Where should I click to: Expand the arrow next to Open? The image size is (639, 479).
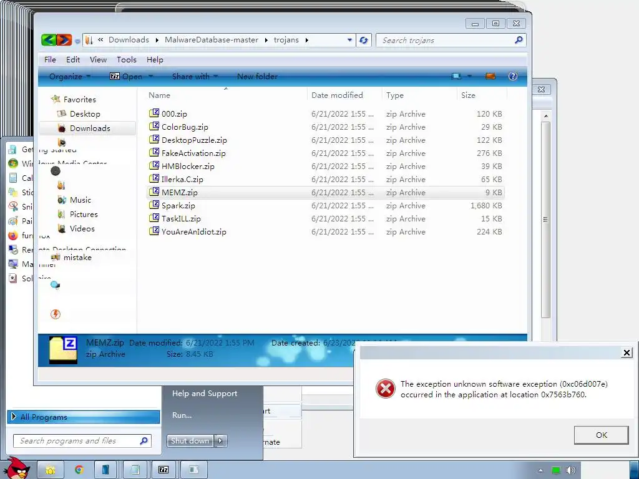pyautogui.click(x=151, y=76)
